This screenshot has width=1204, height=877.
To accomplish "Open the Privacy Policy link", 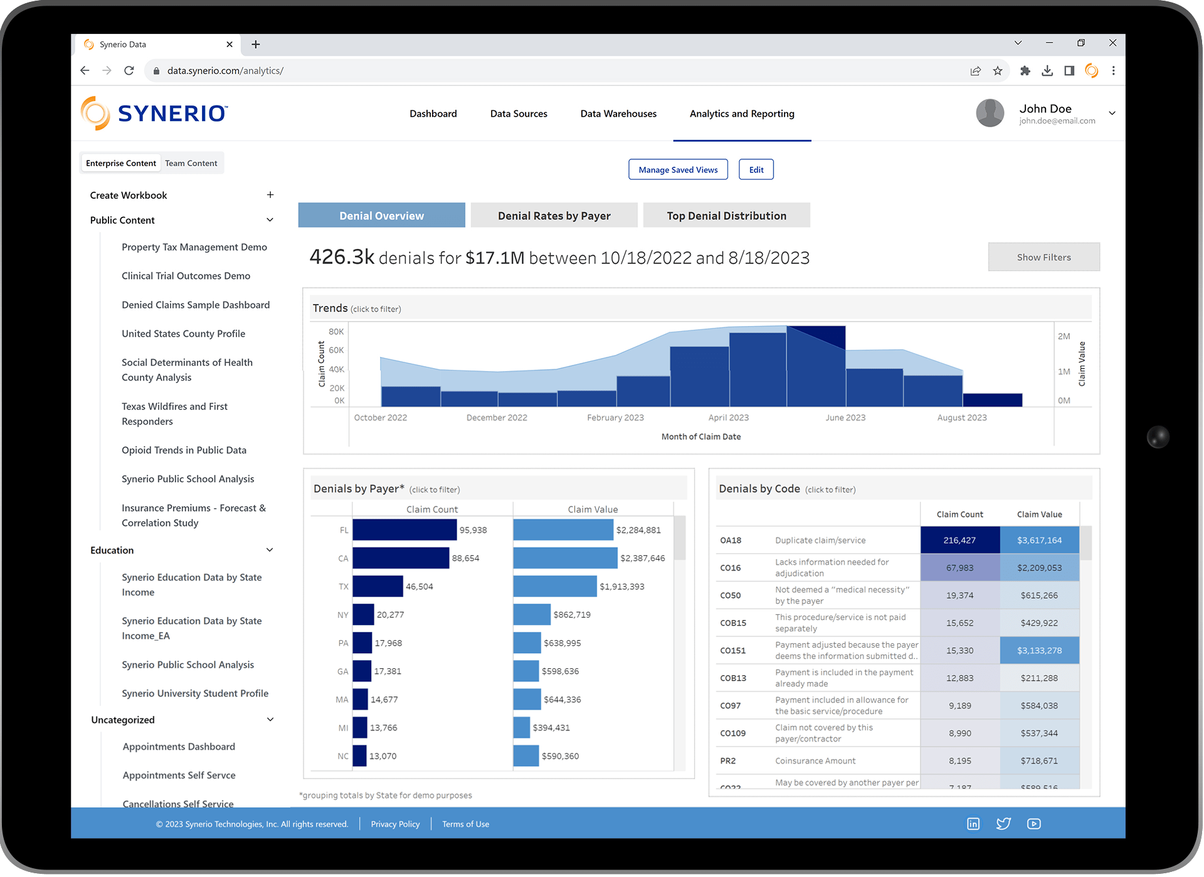I will (x=395, y=824).
